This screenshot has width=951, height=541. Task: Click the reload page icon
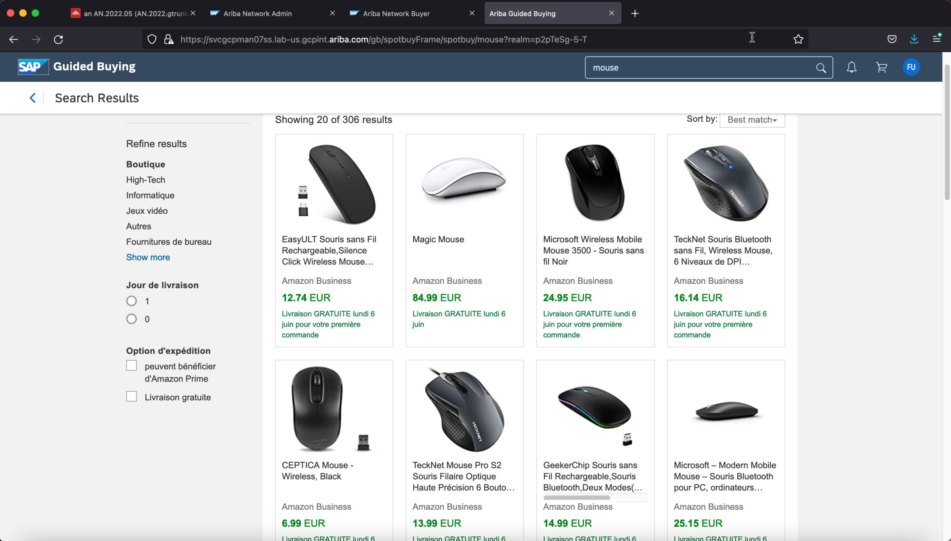click(59, 39)
